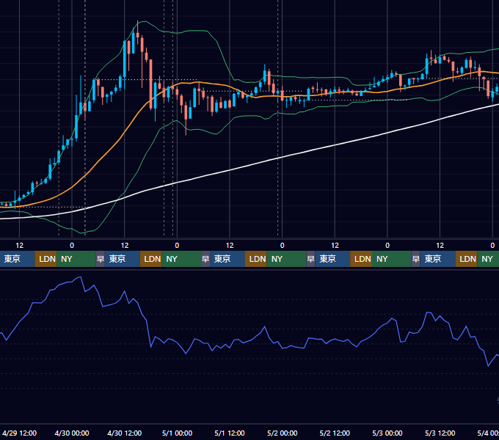Viewport: 499px width, 440px height.
Task: Click the 5/1 00:00 date label
Action: click(x=177, y=433)
